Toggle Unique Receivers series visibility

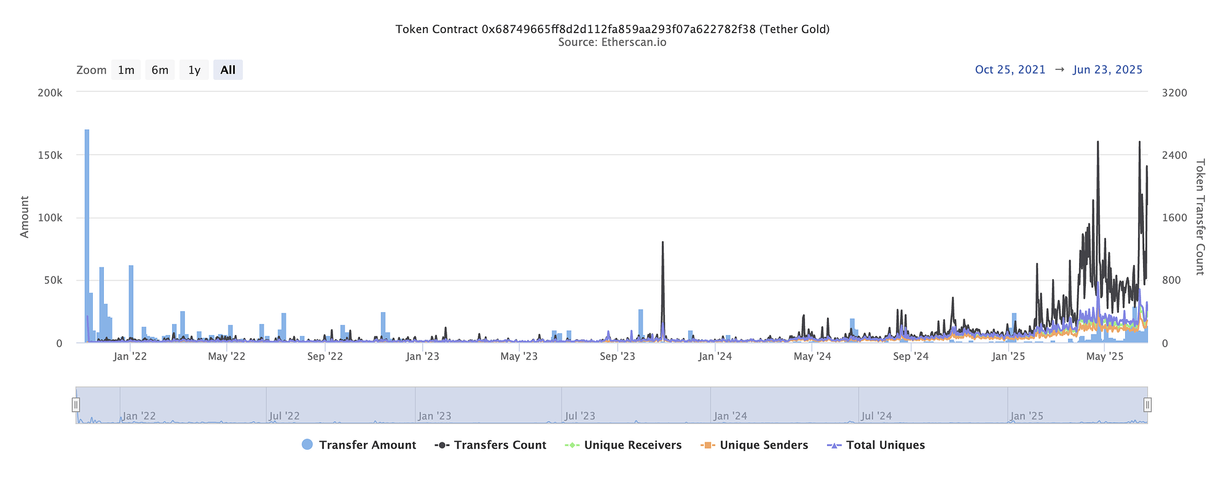pyautogui.click(x=633, y=445)
